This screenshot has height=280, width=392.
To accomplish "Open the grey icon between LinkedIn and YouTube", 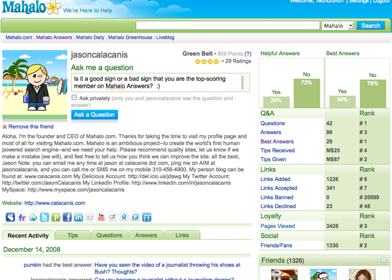I will (90, 217).
